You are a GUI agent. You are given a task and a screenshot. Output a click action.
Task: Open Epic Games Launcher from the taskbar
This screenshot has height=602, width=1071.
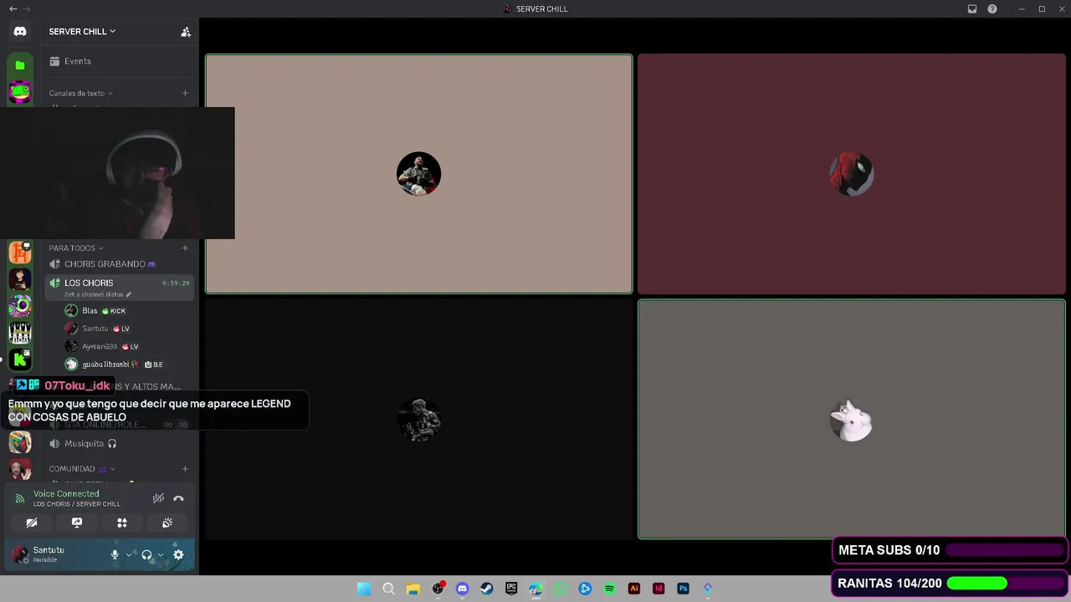(511, 589)
